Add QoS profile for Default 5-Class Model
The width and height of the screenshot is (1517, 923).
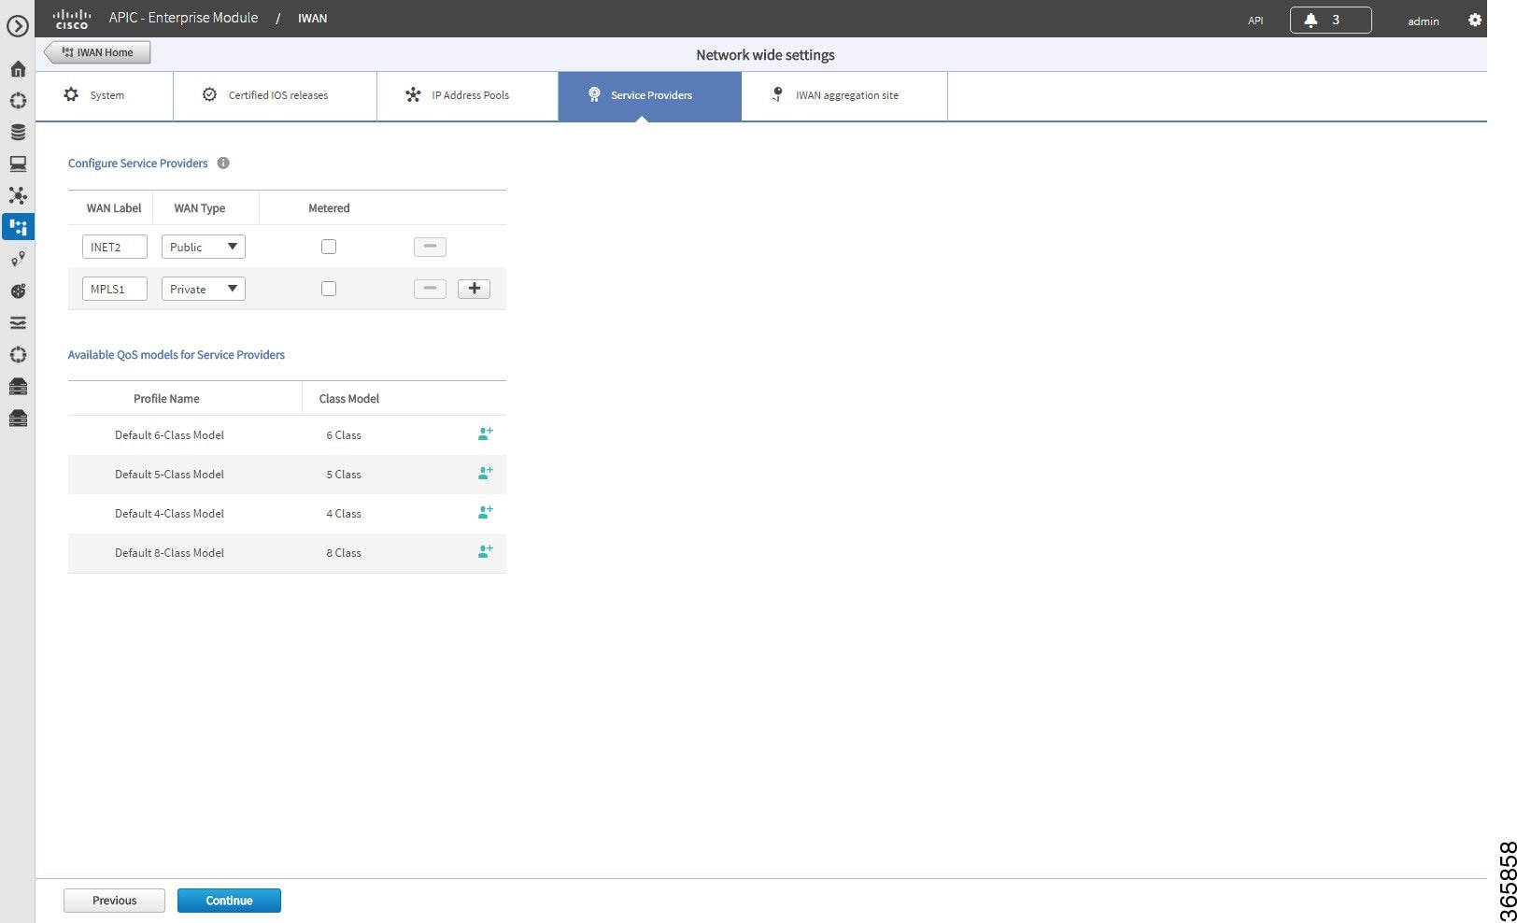[x=486, y=473]
